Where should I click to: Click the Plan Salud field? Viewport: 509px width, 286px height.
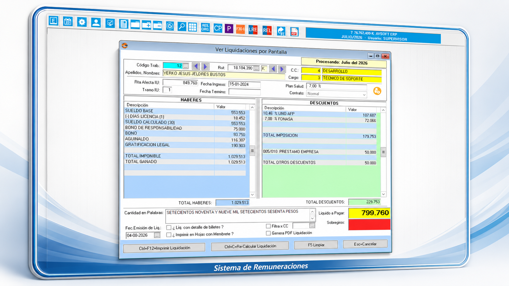tap(336, 86)
